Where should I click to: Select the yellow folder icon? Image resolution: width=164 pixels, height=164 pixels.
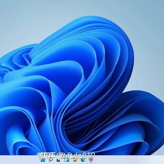(75, 160)
